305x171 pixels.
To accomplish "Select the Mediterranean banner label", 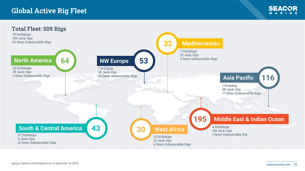I will 201,44.
